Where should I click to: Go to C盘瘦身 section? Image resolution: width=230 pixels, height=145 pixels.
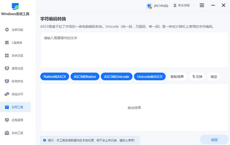(x=15, y=43)
